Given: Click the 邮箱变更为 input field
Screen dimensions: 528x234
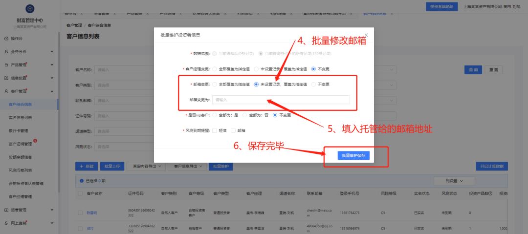Looking at the screenshot, I should click(x=281, y=100).
